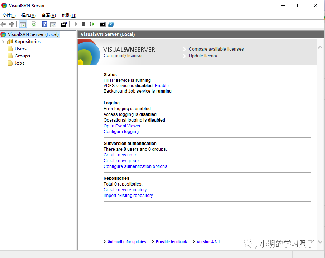Click the Forward arrow toolbar icon

(11, 24)
